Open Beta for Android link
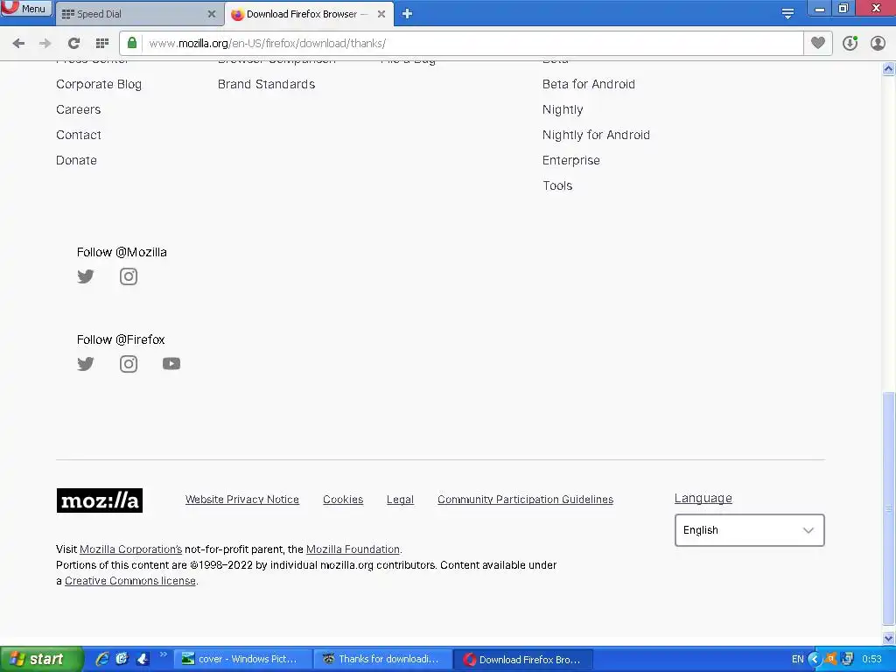 pyautogui.click(x=589, y=85)
